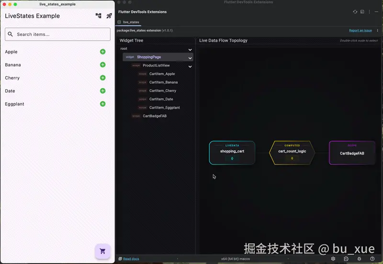This screenshot has width=383, height=264.
Task: Open the Read docs link
Action: click(131, 259)
